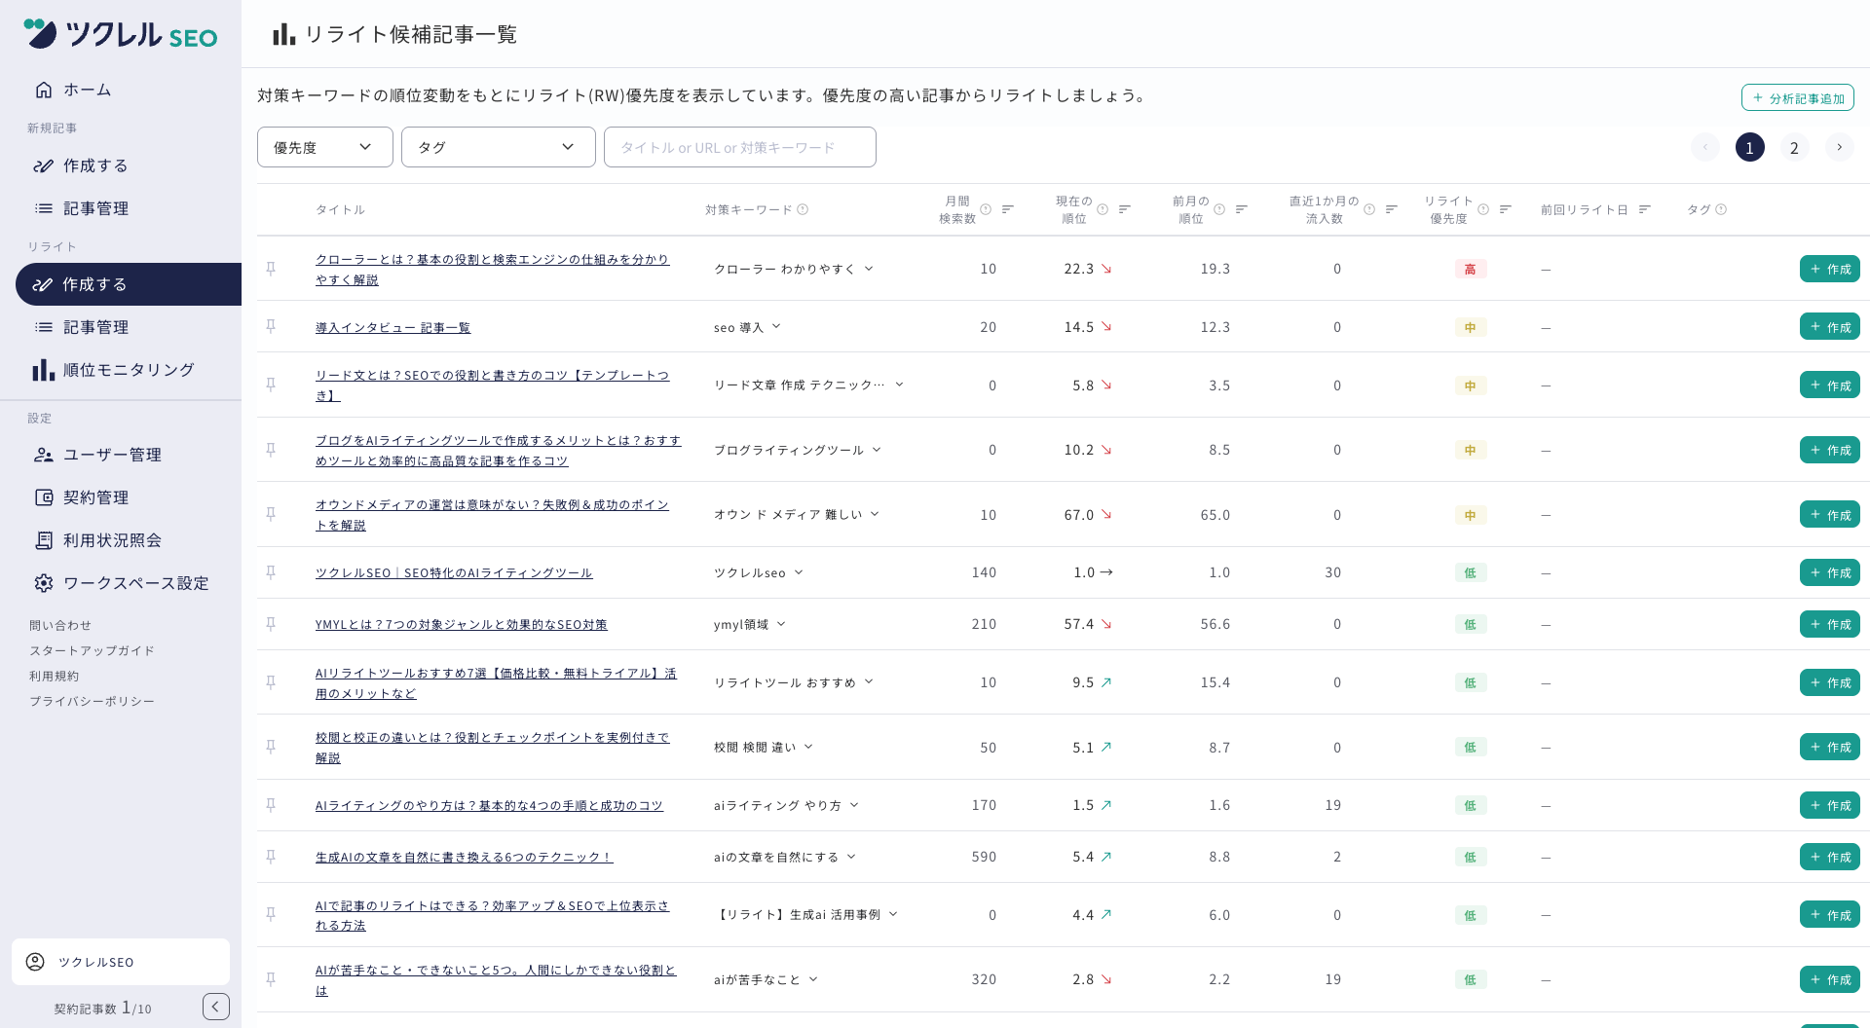Show help for 前月の順位 column
This screenshot has width=1870, height=1028.
1219,209
